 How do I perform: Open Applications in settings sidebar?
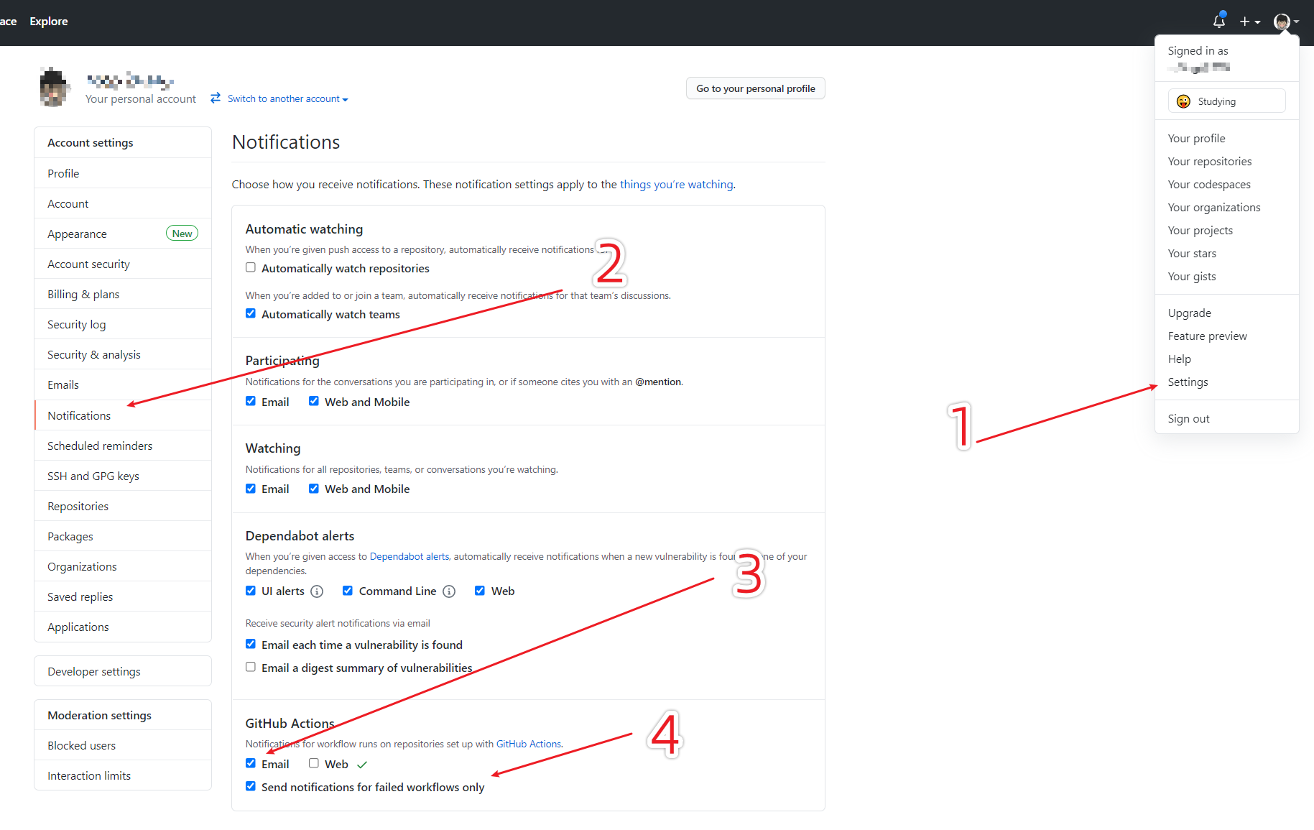pos(123,627)
